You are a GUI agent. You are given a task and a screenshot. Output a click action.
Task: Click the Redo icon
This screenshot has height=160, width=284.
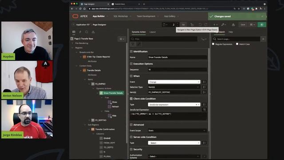206,25
